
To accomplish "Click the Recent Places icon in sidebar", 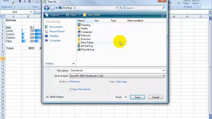I will pos(46,31).
